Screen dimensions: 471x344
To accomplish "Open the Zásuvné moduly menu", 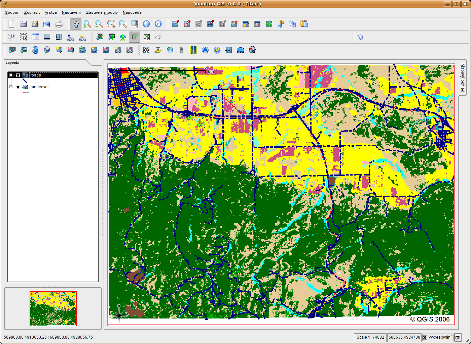I will point(102,12).
